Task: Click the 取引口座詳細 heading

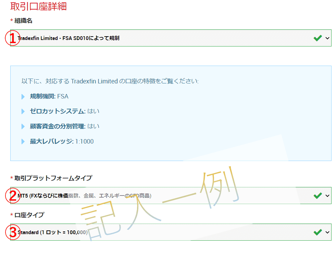Action: (39, 6)
